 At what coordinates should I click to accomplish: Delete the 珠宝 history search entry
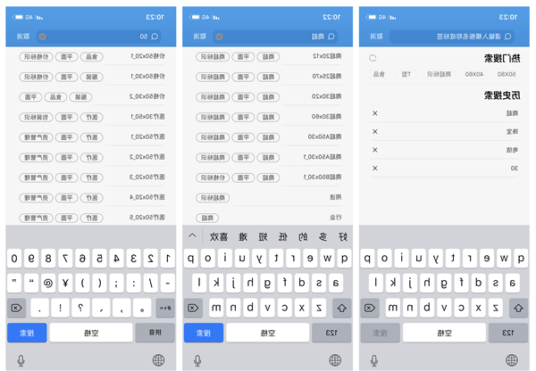point(375,131)
